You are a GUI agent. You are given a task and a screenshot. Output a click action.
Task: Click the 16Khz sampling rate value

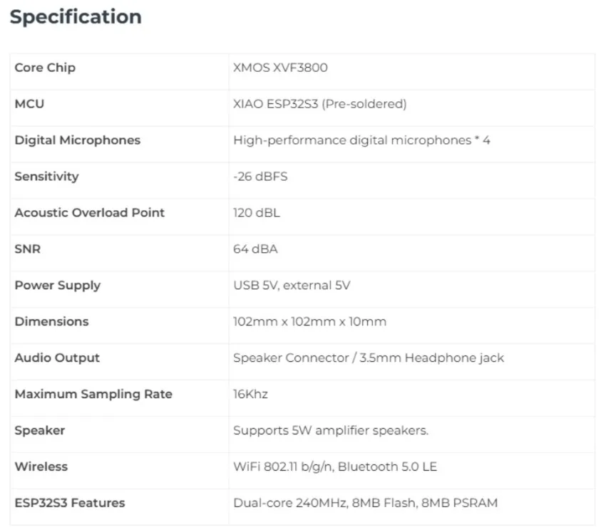(250, 395)
